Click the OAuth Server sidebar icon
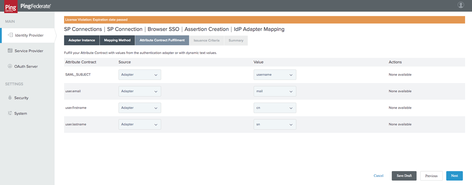 point(10,66)
